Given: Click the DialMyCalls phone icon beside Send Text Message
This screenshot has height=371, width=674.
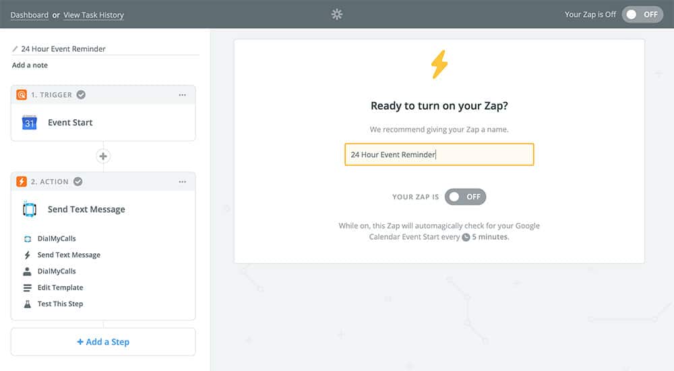Looking at the screenshot, I should [x=29, y=209].
